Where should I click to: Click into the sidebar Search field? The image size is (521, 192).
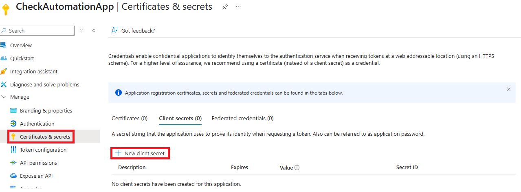37,31
